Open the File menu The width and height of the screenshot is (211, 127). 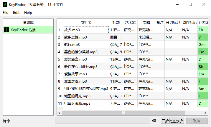pyautogui.click(x=6, y=13)
